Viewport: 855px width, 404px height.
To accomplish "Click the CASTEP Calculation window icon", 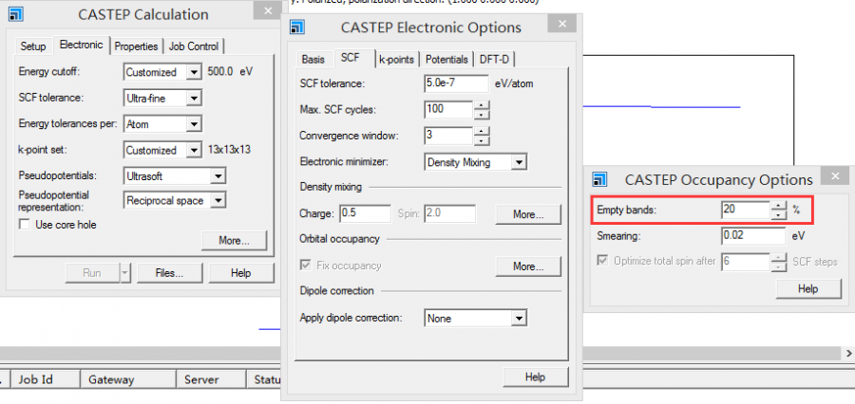I will [16, 14].
